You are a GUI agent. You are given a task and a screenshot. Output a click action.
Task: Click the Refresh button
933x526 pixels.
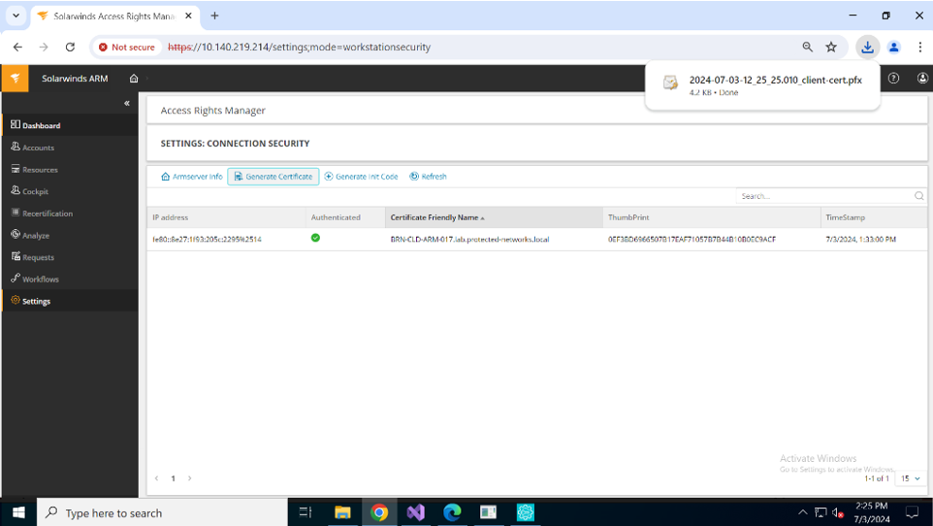(428, 177)
